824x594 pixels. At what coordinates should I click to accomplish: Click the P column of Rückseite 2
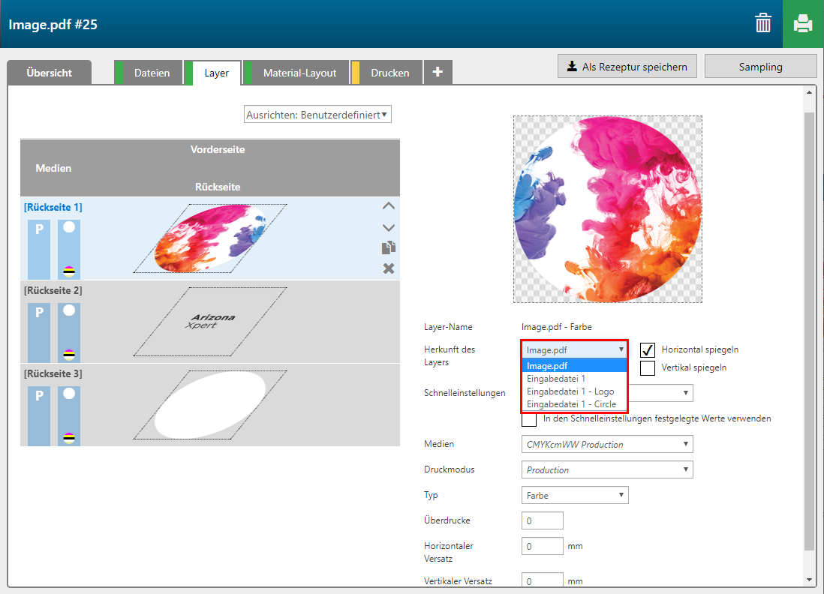point(39,333)
